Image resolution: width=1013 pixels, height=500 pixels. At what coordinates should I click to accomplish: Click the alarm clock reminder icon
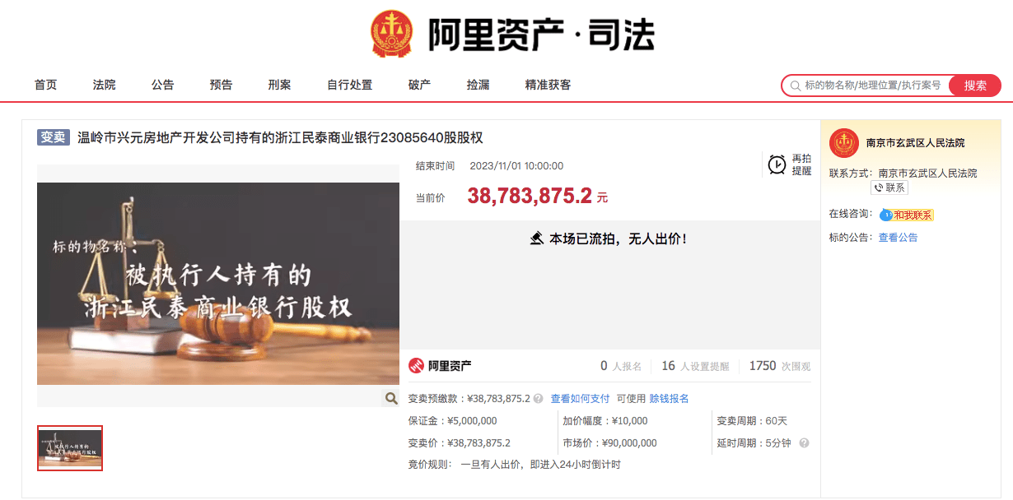coord(777,164)
